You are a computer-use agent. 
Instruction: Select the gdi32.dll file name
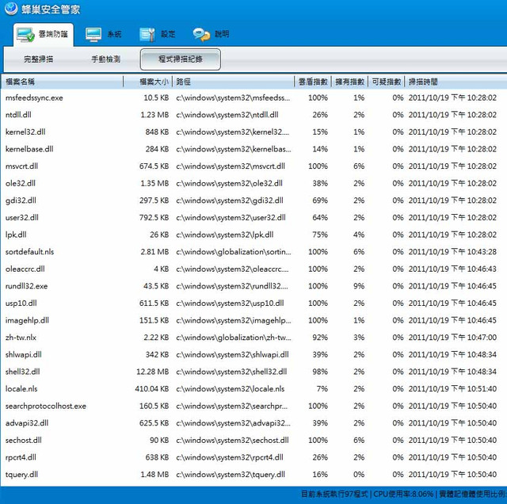tap(21, 200)
